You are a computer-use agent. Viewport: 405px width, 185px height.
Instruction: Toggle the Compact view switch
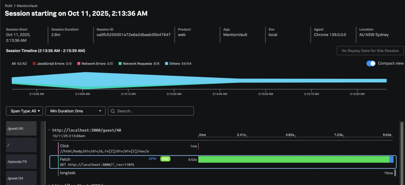371,64
